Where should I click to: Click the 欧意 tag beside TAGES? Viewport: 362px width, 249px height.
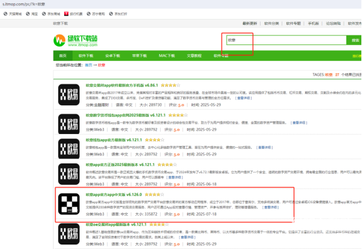tap(329, 75)
